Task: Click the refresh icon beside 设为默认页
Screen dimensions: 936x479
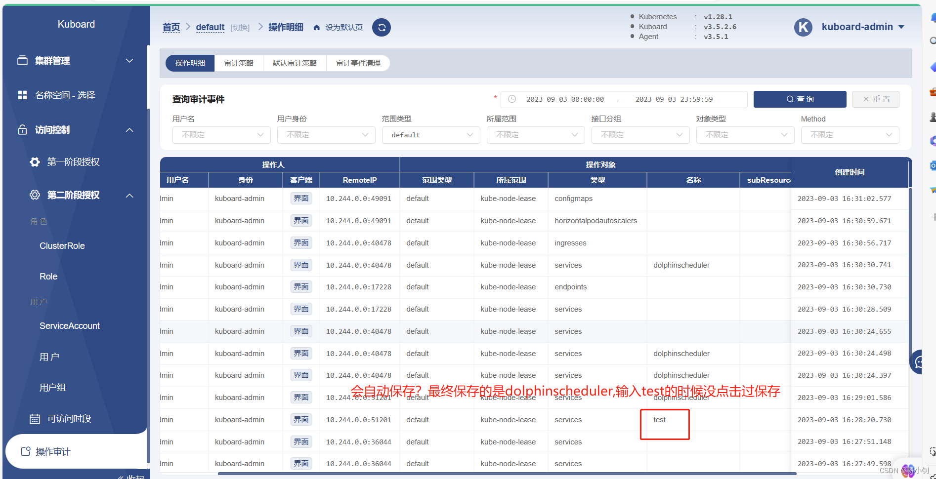Action: pos(382,28)
